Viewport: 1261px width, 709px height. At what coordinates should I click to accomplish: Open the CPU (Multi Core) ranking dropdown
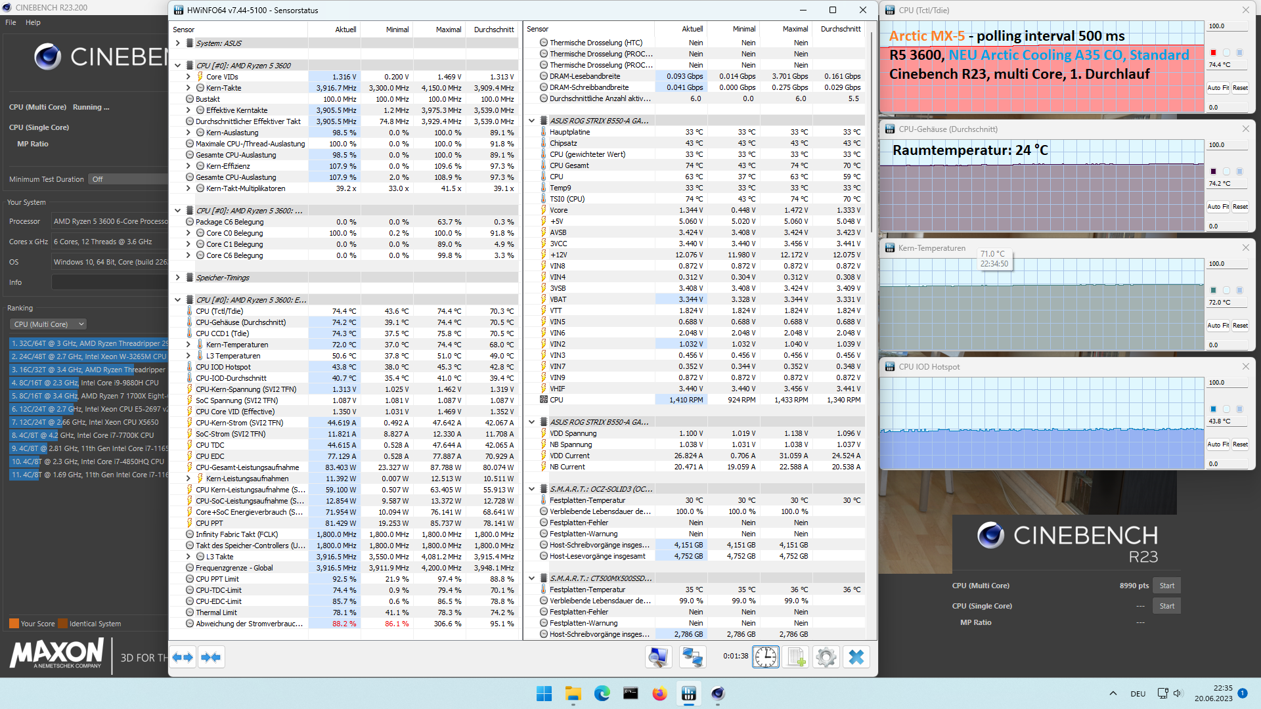(x=49, y=324)
